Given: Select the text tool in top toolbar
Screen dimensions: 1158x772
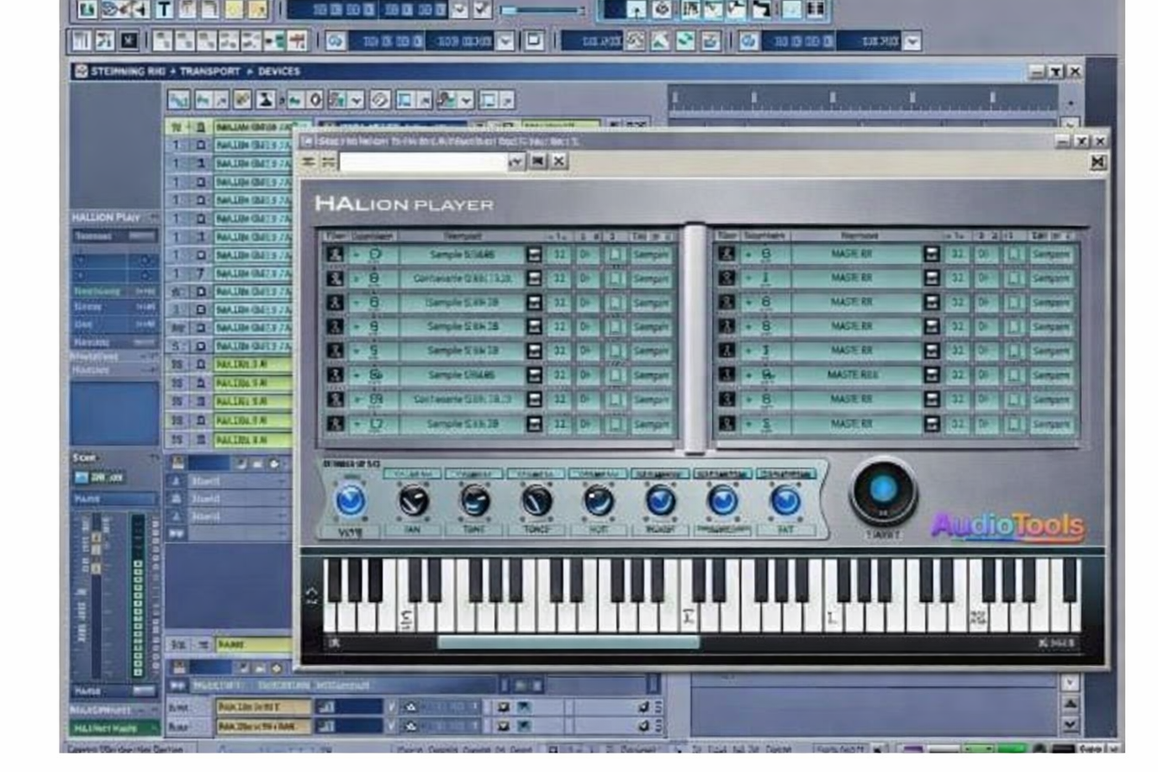Looking at the screenshot, I should coord(164,9).
